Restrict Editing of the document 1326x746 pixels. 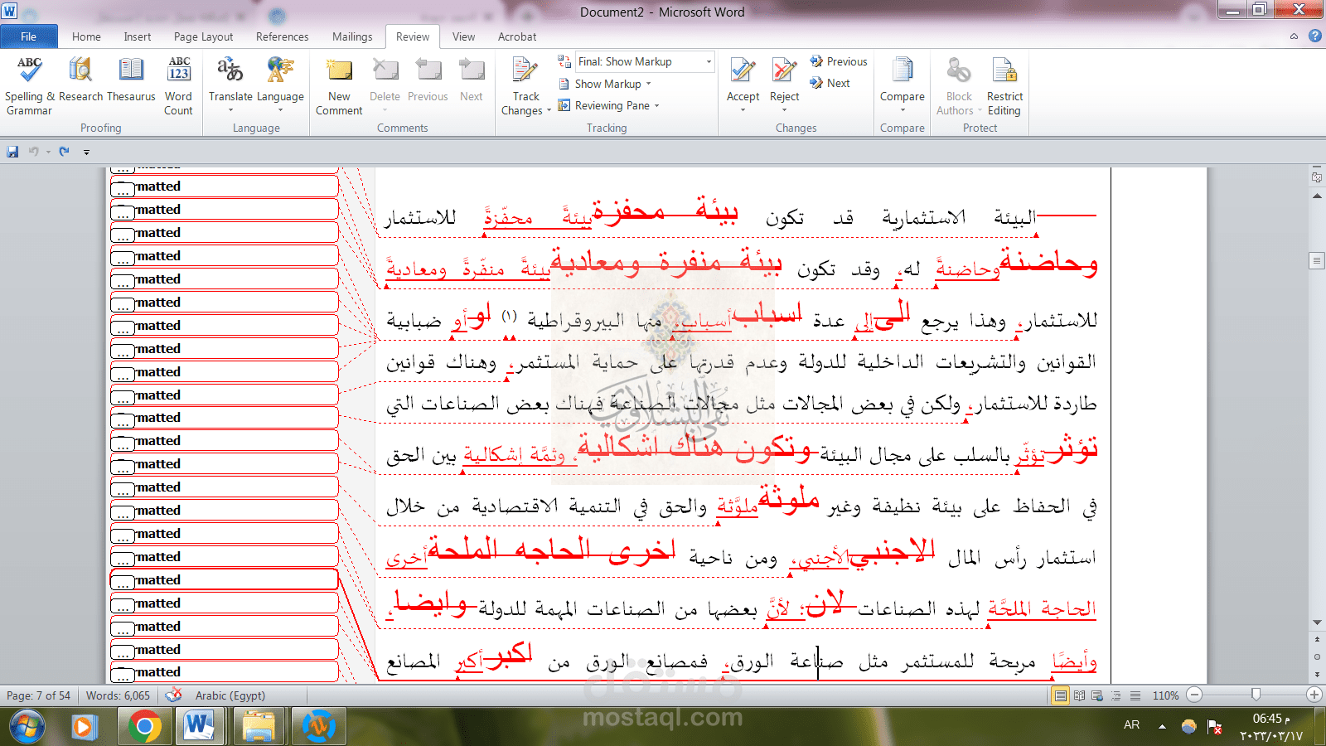point(1004,86)
